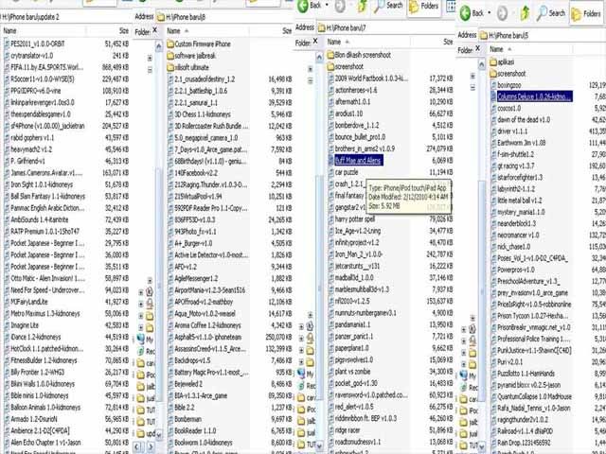Expand the top plus node in window 5 folder tree
The image size is (606, 454).
point(472,76)
